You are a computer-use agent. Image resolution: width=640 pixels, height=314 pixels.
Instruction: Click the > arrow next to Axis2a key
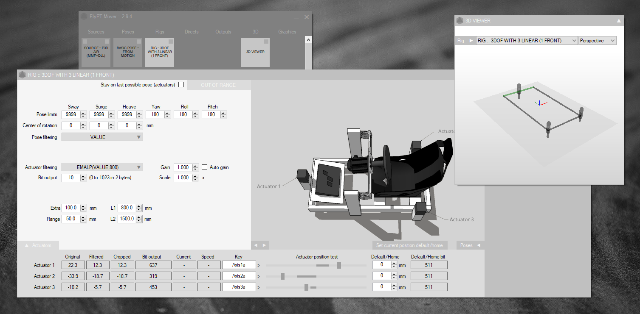pyautogui.click(x=259, y=276)
